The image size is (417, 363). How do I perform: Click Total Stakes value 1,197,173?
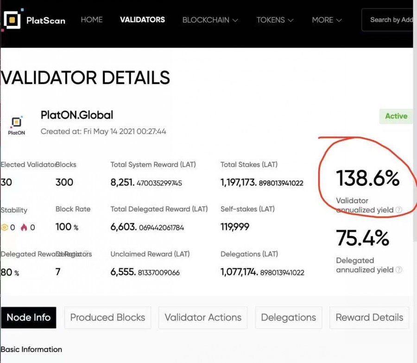(262, 183)
